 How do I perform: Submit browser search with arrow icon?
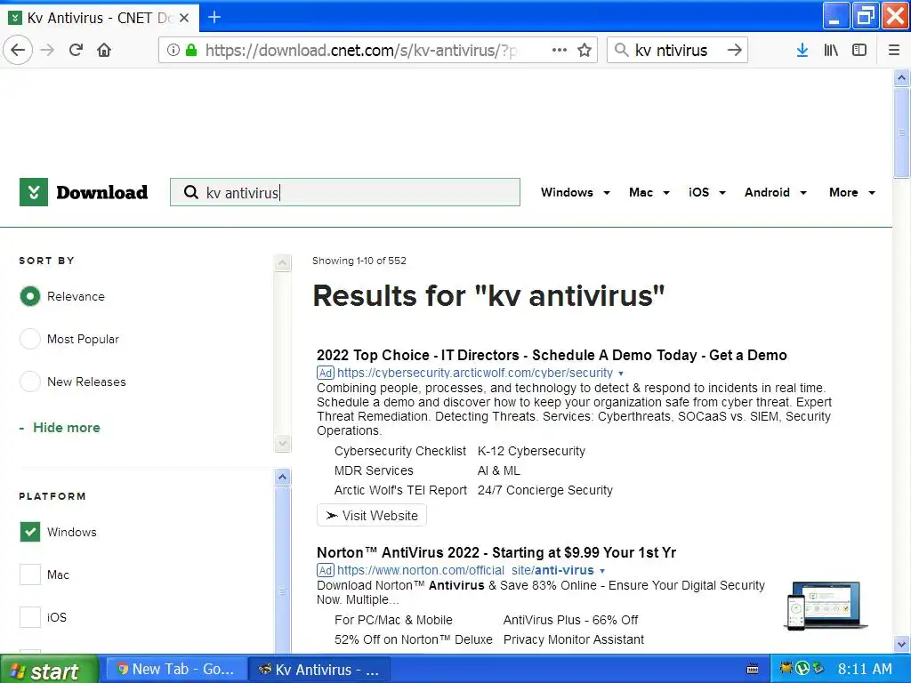(x=734, y=50)
